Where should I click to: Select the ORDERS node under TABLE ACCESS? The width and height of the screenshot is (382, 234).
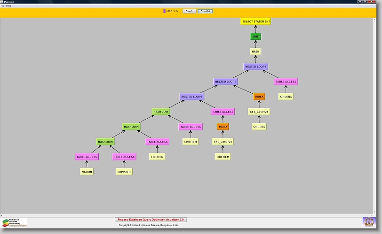[286, 97]
